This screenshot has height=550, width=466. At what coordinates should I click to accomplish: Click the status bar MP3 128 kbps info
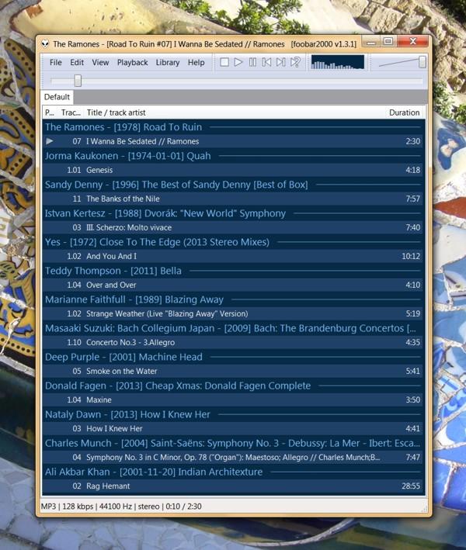point(121,507)
